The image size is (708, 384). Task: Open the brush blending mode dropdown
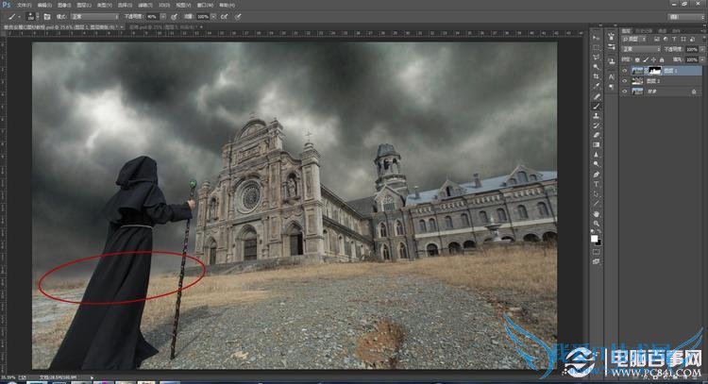point(93,16)
